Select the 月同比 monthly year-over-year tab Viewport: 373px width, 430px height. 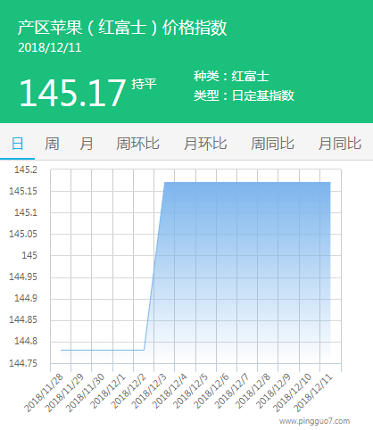(x=340, y=144)
